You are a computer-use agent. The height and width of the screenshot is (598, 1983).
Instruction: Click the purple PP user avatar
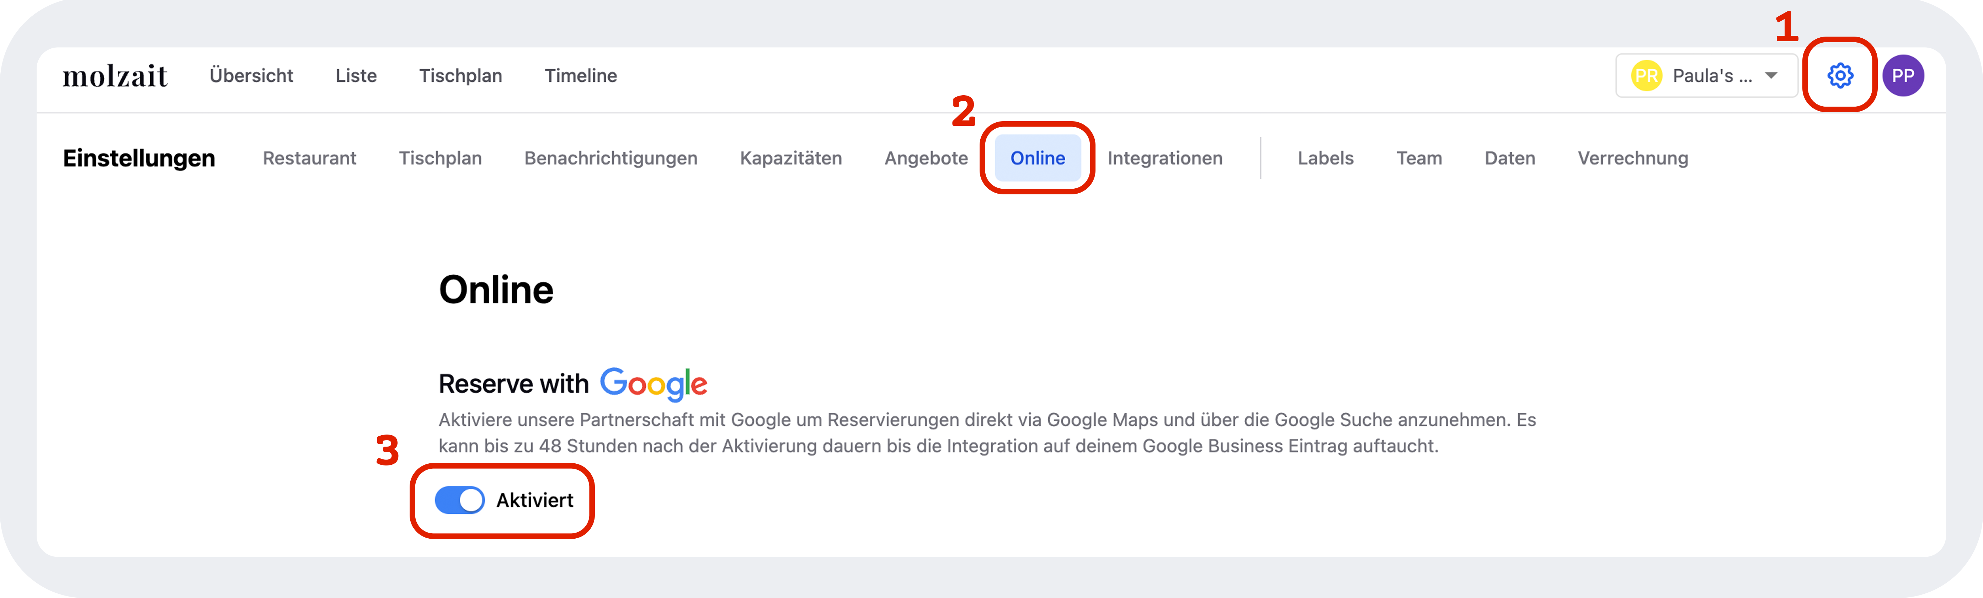click(1903, 75)
